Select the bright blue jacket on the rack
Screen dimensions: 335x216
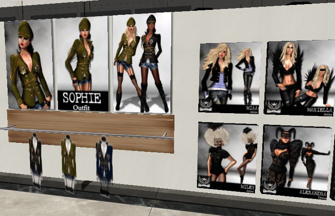coord(104,160)
